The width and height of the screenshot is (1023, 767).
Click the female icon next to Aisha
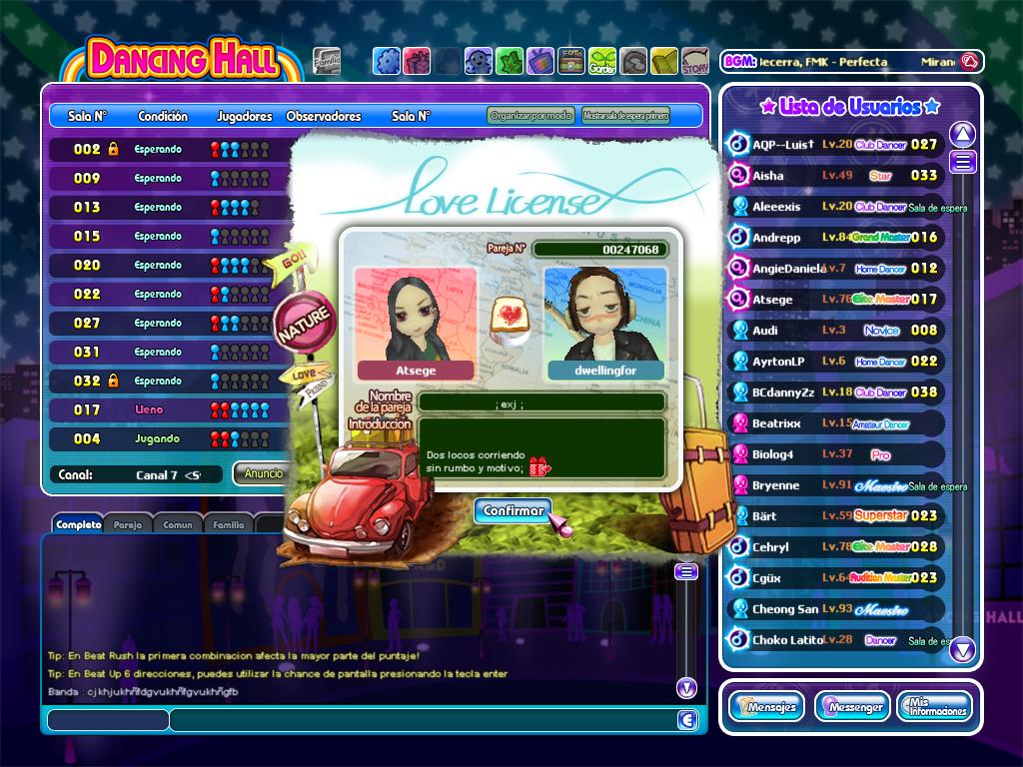(738, 175)
